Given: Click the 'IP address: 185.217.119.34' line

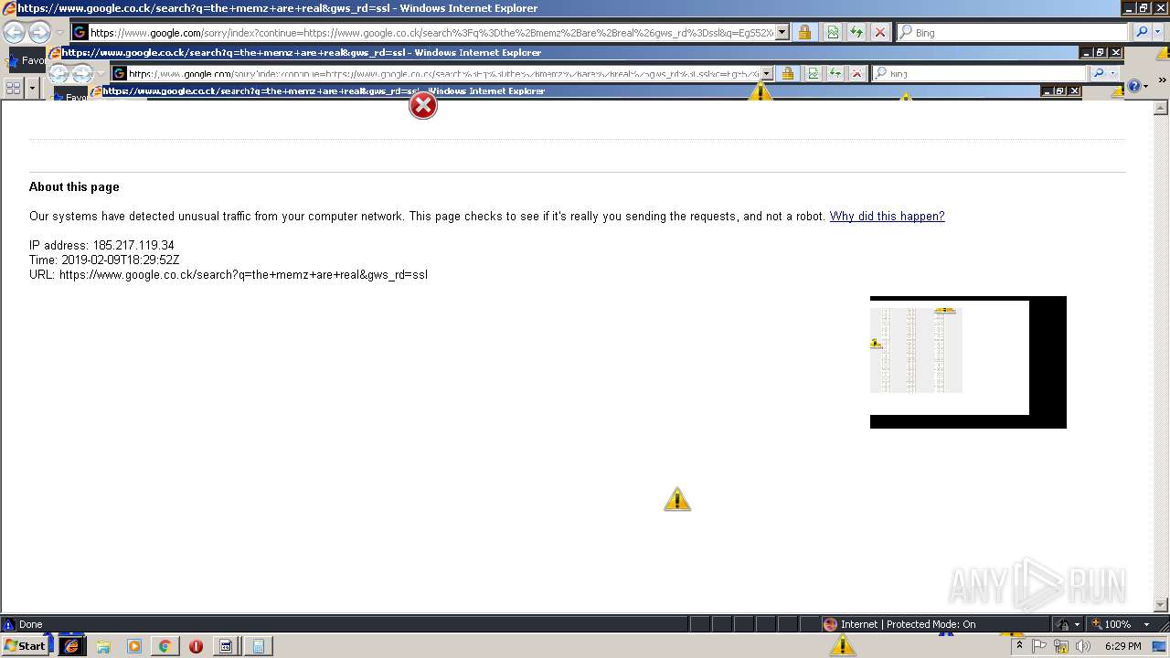Looking at the screenshot, I should [x=101, y=246].
